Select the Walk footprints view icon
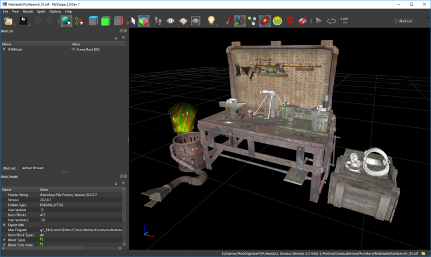 click(158, 21)
